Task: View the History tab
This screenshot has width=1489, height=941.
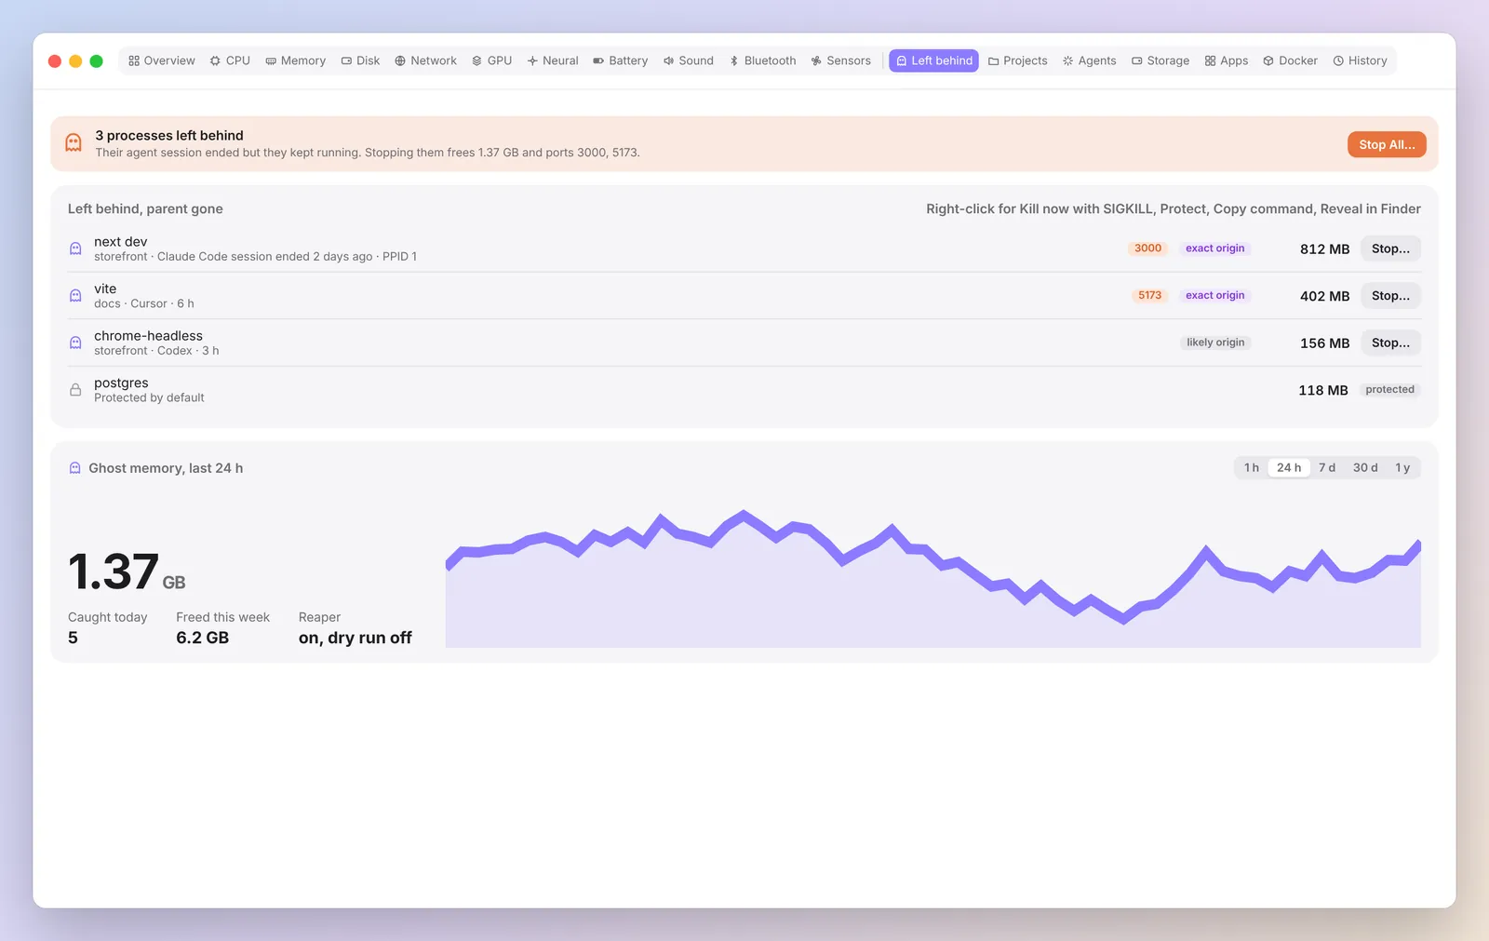Action: (1361, 60)
